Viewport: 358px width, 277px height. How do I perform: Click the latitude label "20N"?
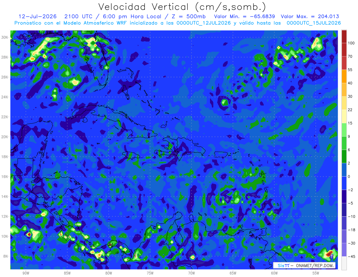[4, 137]
